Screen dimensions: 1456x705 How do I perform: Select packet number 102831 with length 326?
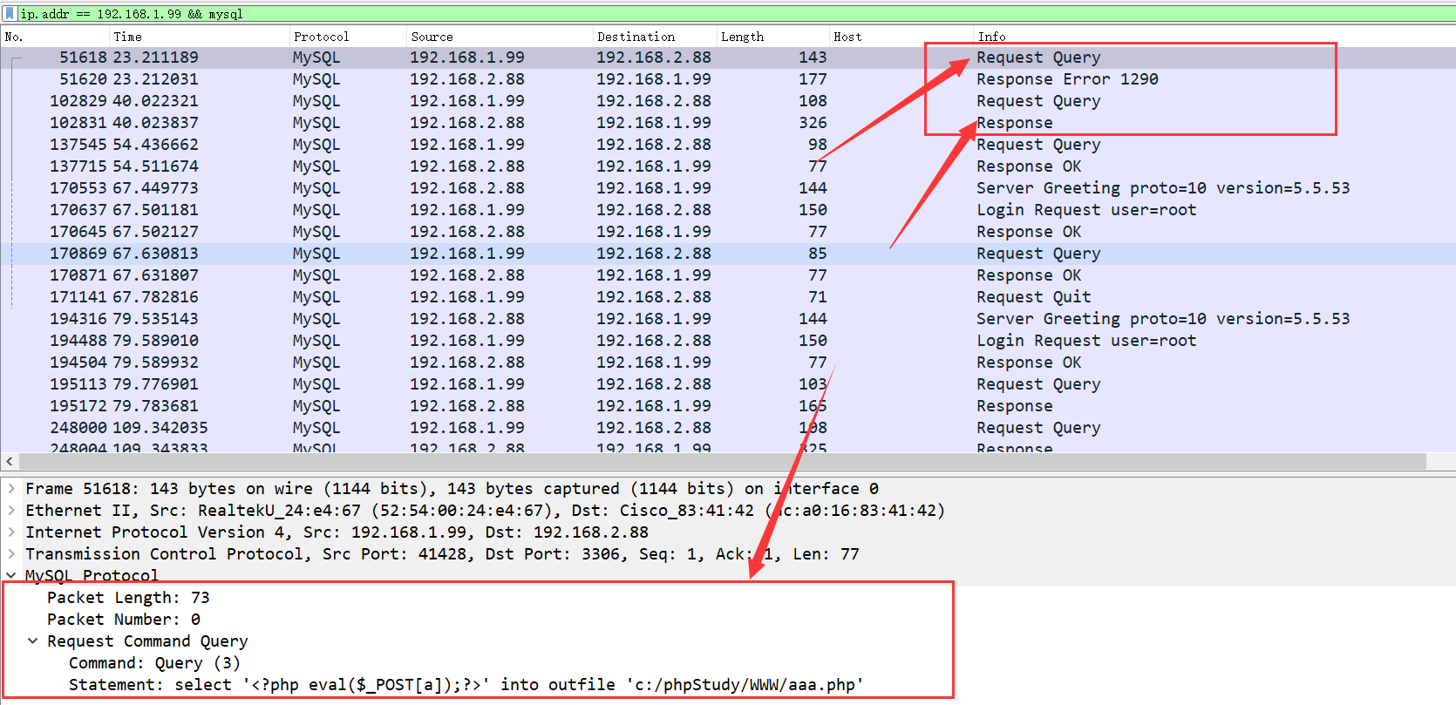click(x=728, y=123)
